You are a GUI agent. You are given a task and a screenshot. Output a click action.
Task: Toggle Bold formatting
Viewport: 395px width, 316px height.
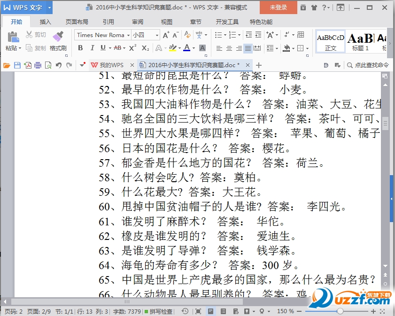80,48
